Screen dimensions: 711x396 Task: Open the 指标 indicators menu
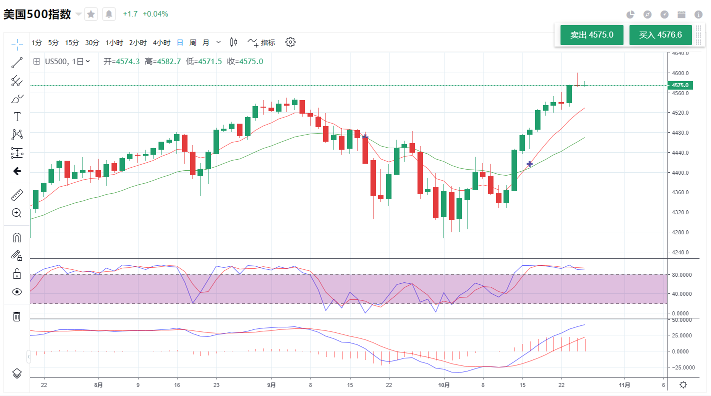[262, 43]
